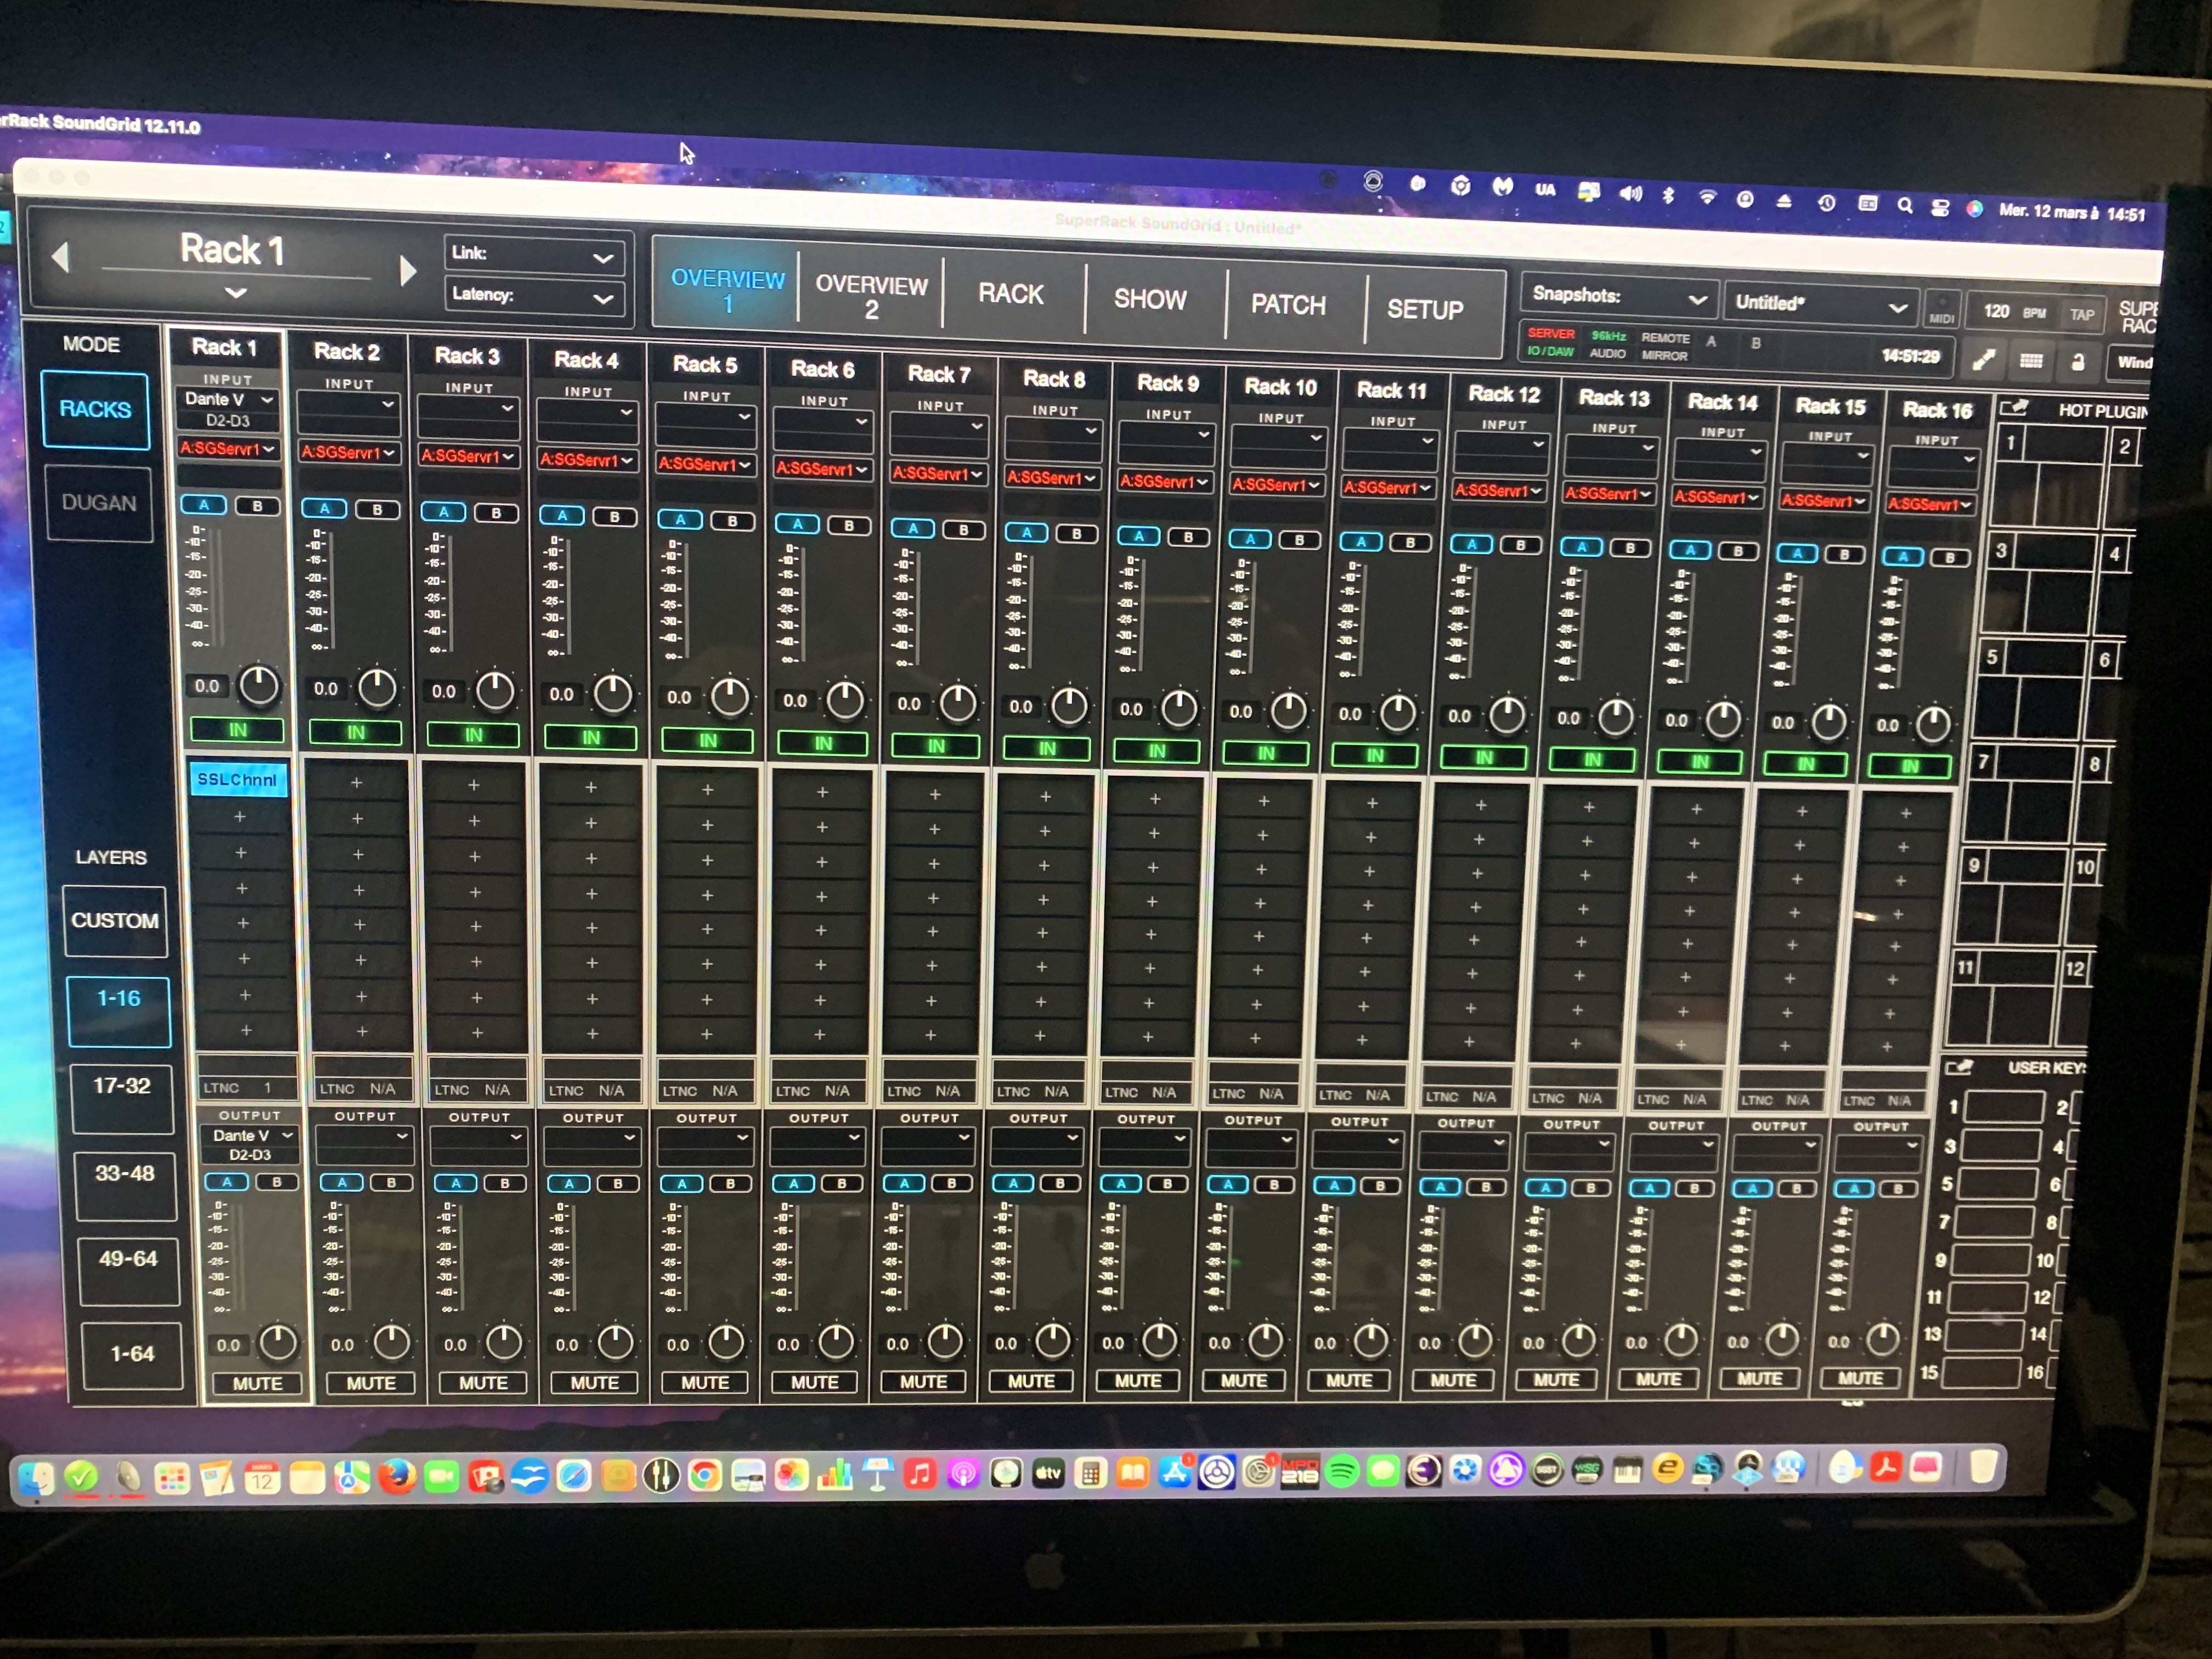The width and height of the screenshot is (2212, 1659).
Task: Open Spotlight search in the menu bar
Action: pyautogui.click(x=1905, y=205)
